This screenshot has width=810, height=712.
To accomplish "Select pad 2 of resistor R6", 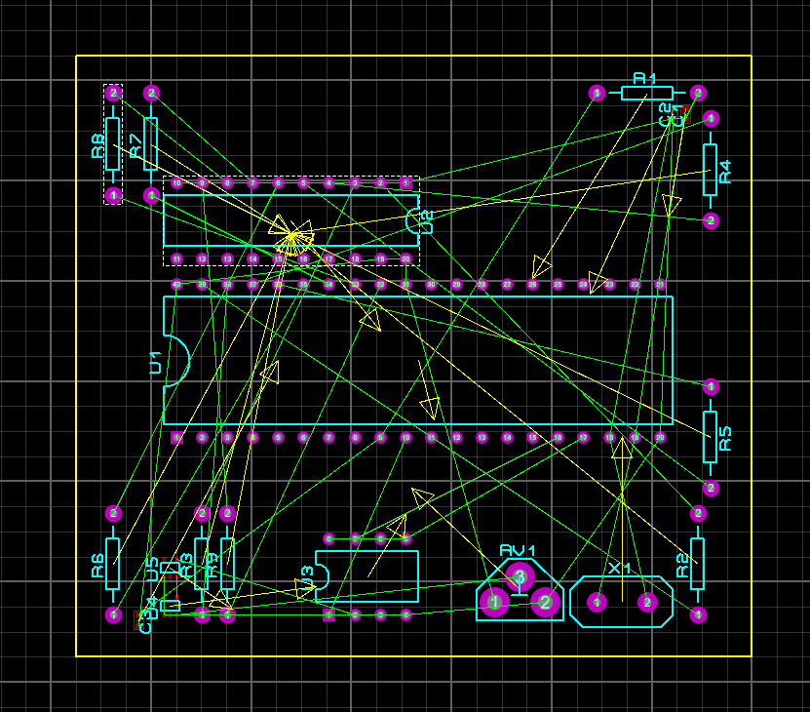I will point(113,513).
